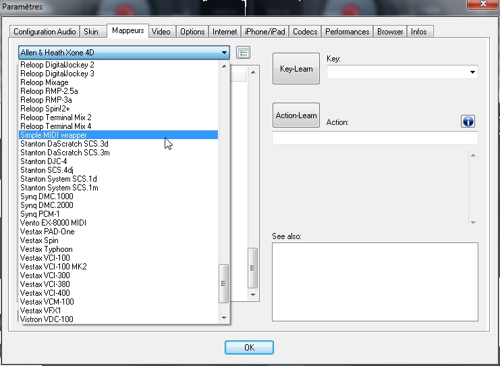The width and height of the screenshot is (500, 366).
Task: Click the mapping list scroll up arrow
Action: tap(253, 72)
